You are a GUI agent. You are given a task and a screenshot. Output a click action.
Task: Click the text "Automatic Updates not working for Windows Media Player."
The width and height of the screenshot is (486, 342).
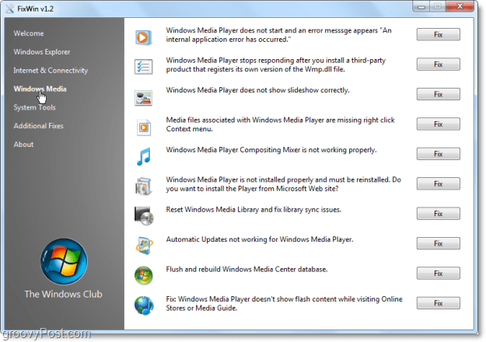(260, 239)
